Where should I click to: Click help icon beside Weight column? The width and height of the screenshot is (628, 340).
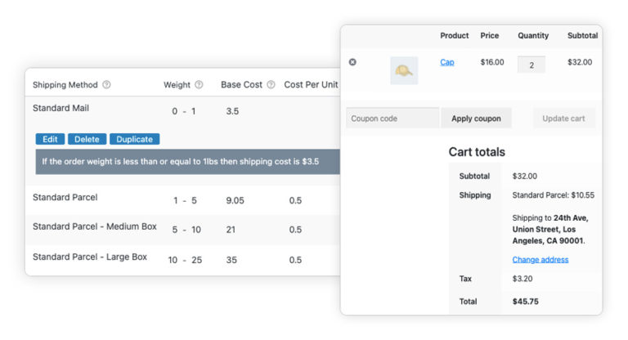pos(199,85)
